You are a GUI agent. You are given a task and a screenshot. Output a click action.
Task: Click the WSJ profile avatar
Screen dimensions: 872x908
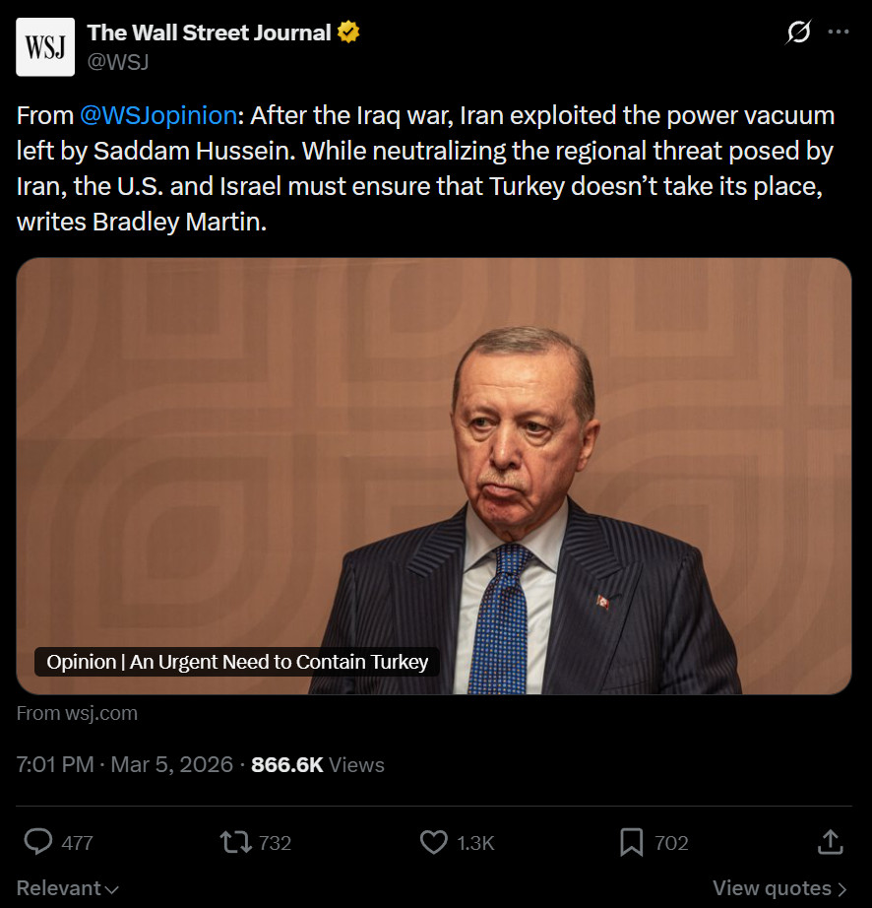pos(45,46)
